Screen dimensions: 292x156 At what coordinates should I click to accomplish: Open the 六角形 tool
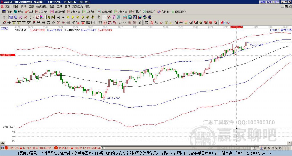tap(163, 11)
